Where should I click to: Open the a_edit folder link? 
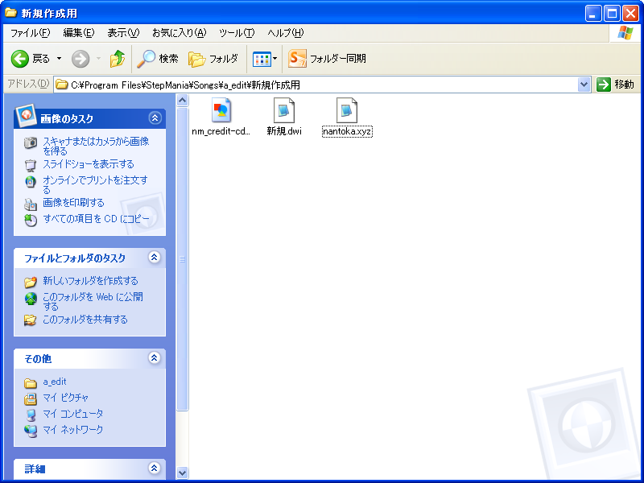point(55,382)
